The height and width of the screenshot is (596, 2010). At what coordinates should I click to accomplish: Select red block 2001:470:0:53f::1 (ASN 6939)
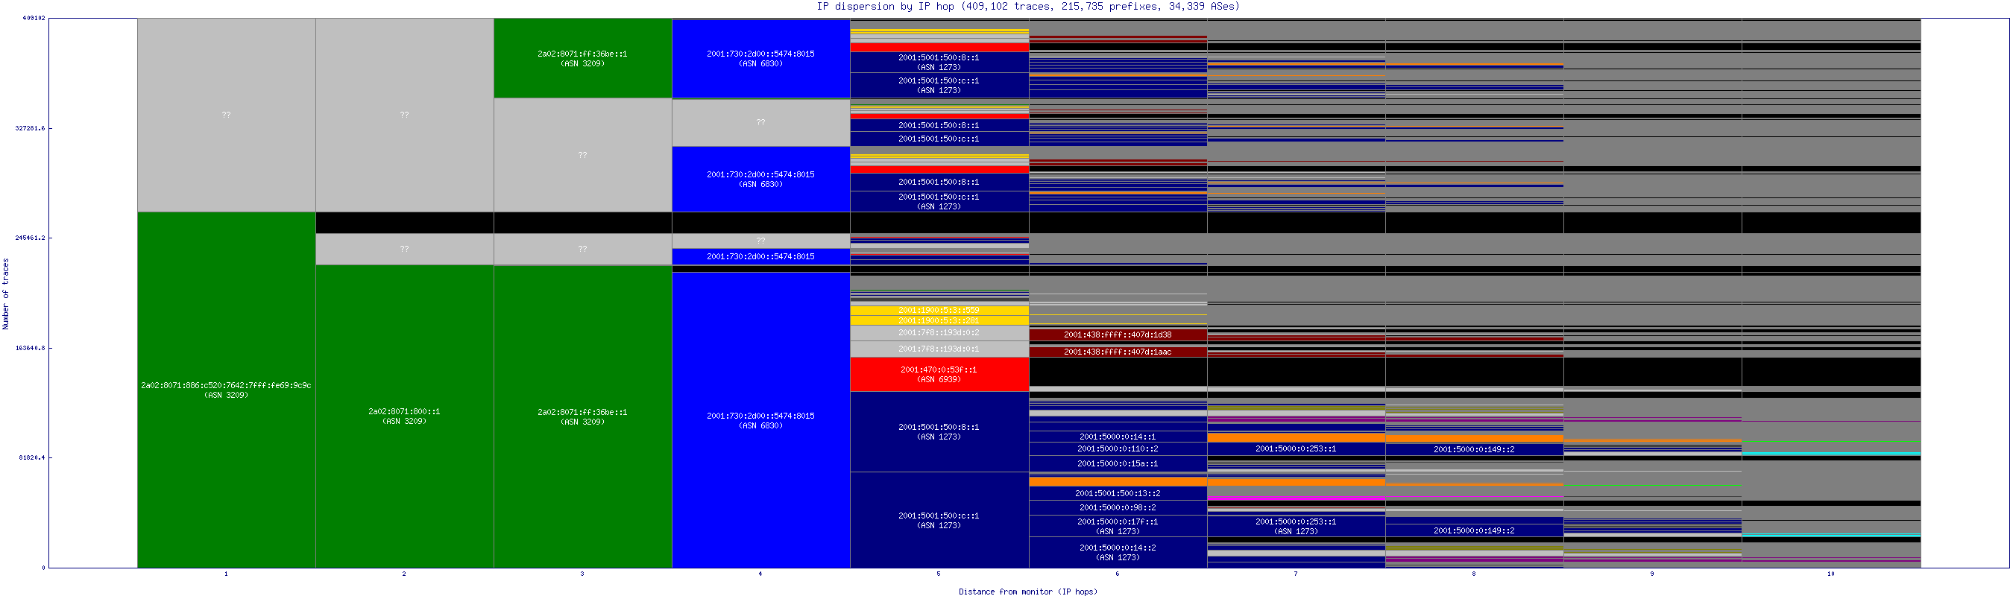939,375
